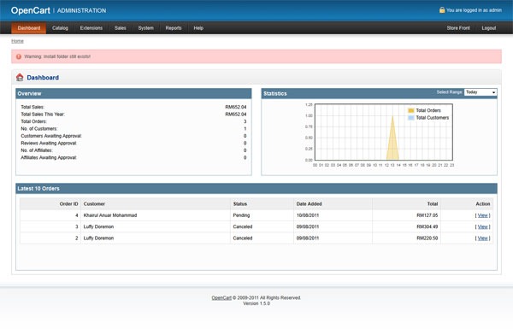The width and height of the screenshot is (513, 329).
Task: Open the Help menu
Action: (x=198, y=28)
